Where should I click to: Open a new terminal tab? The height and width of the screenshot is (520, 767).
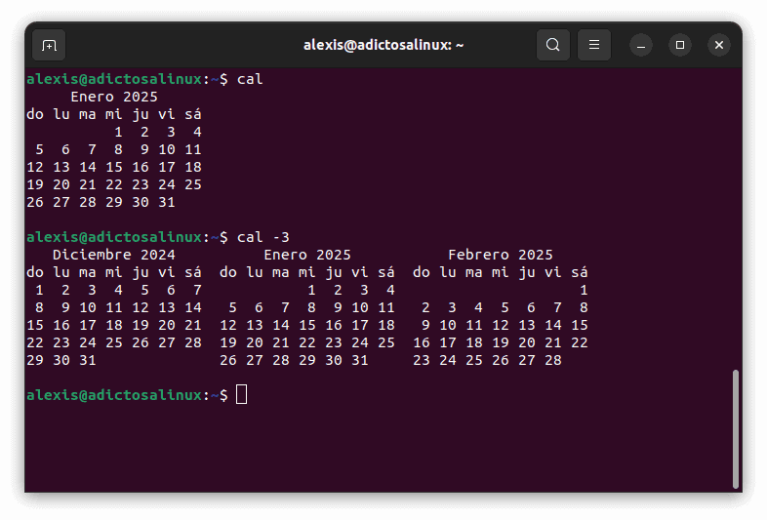click(49, 45)
